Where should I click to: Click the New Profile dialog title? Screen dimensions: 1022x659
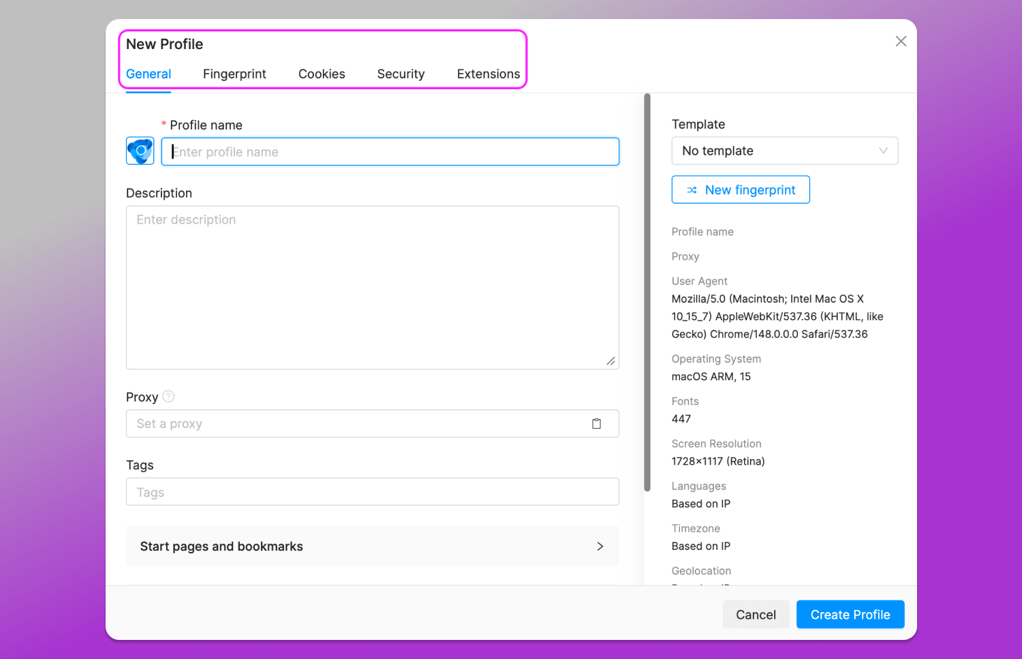(164, 44)
